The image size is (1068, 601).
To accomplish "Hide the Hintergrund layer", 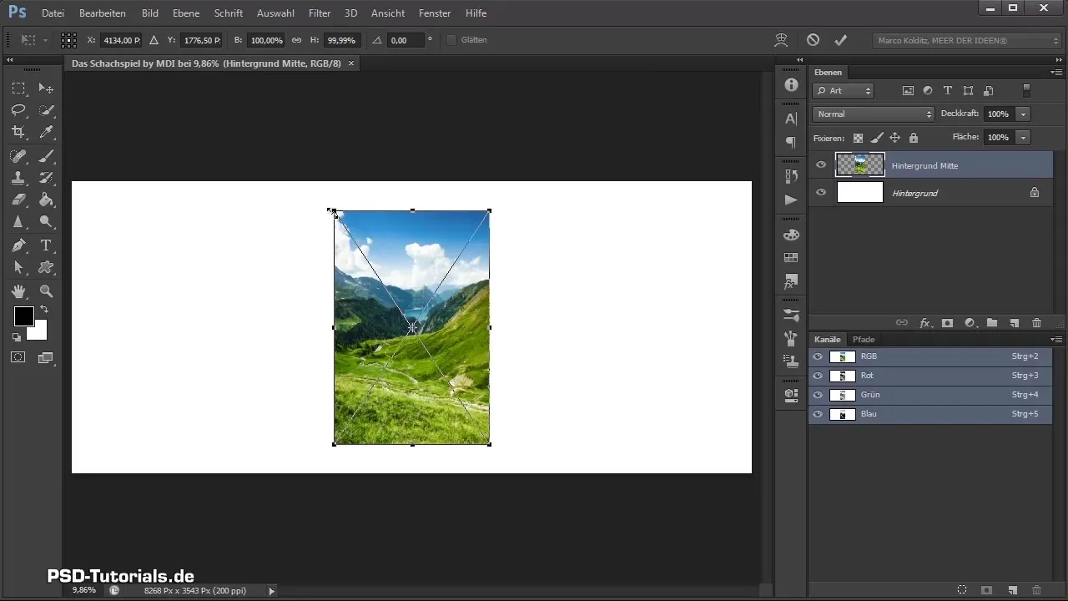I will pyautogui.click(x=821, y=193).
